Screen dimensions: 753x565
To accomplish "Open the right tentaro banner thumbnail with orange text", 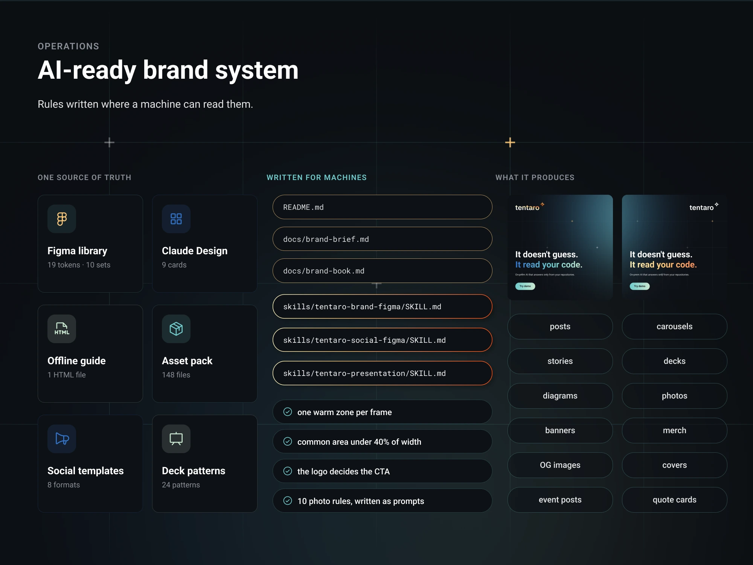I will [x=675, y=247].
